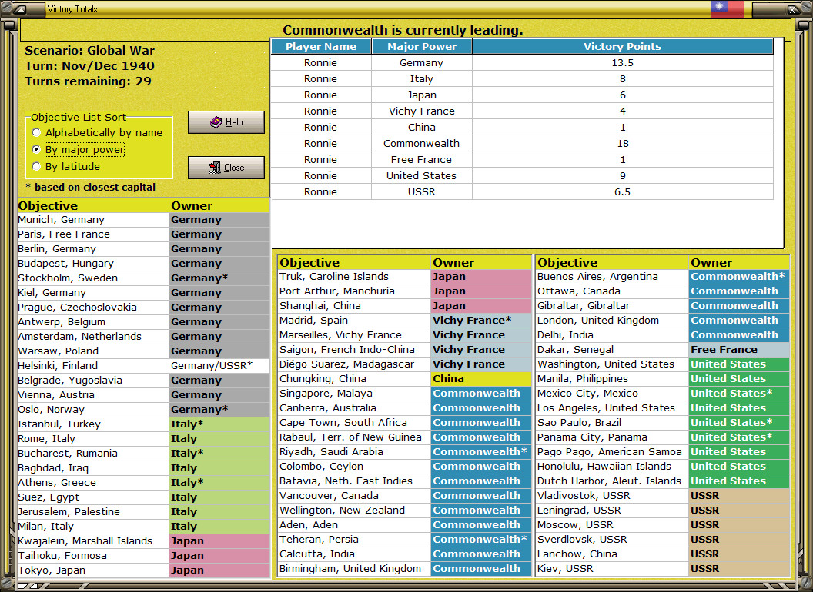Click the Washington, United States objective
The height and width of the screenshot is (592, 813).
(612, 364)
